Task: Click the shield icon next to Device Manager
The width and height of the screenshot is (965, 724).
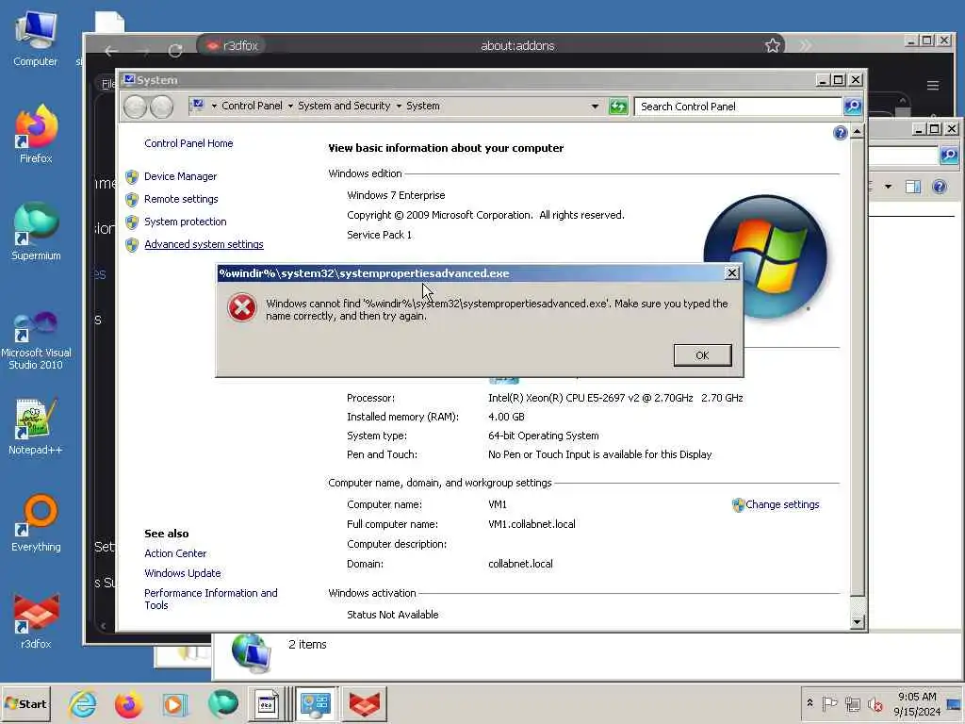Action: coord(132,177)
